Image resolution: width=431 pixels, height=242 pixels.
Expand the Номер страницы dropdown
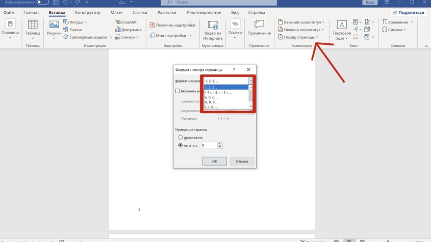(x=300, y=37)
